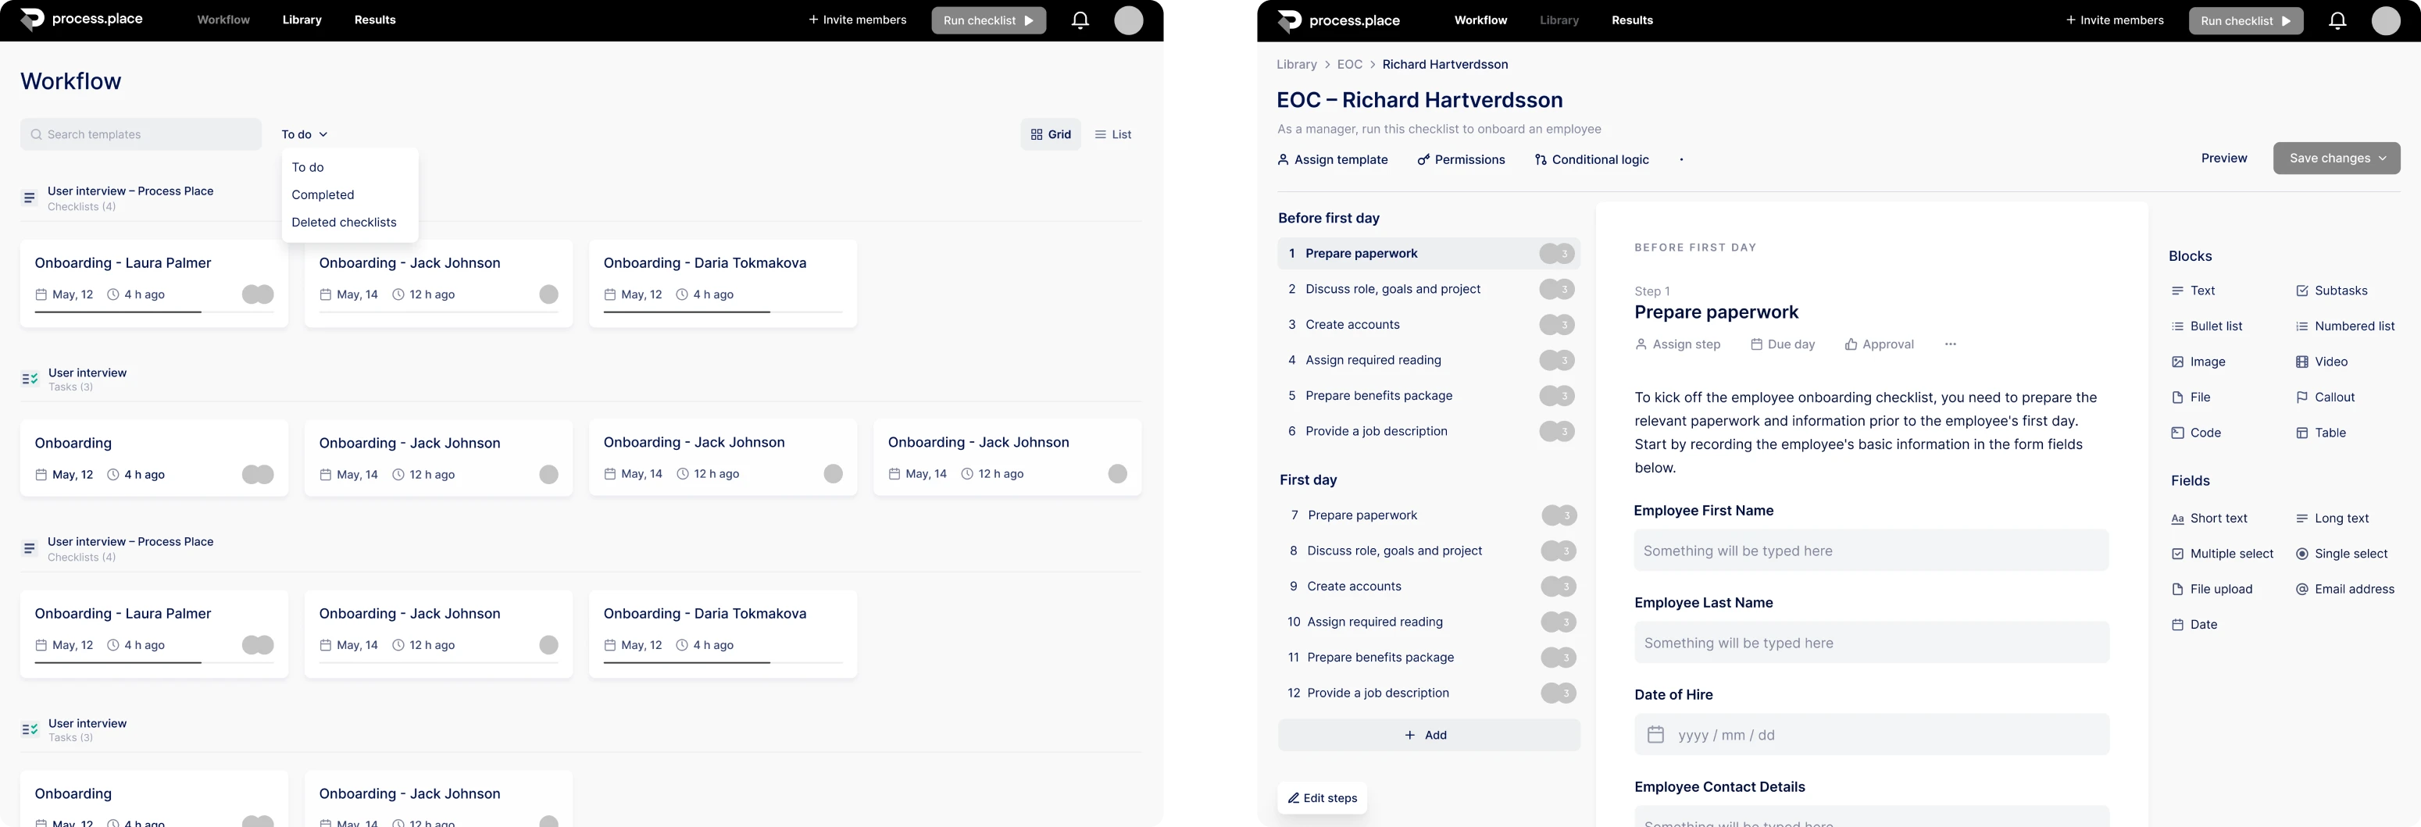
Task: Select step 2 Discuss role, goals and project
Action: tap(1429, 290)
